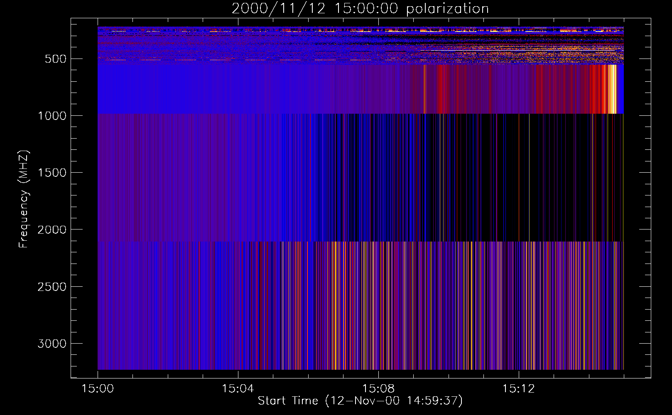Select the 2500 frequency tick label

52,287
